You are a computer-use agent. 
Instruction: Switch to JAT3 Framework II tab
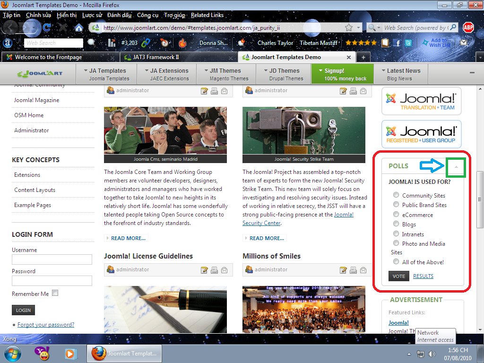point(178,57)
